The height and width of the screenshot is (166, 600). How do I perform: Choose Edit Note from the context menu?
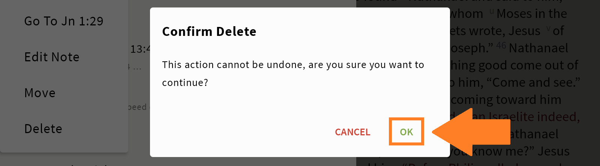coord(52,57)
